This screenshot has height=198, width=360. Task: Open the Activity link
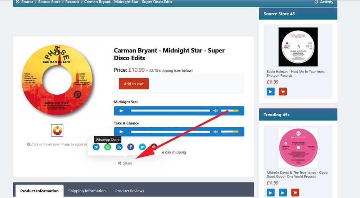[x=327, y=2]
